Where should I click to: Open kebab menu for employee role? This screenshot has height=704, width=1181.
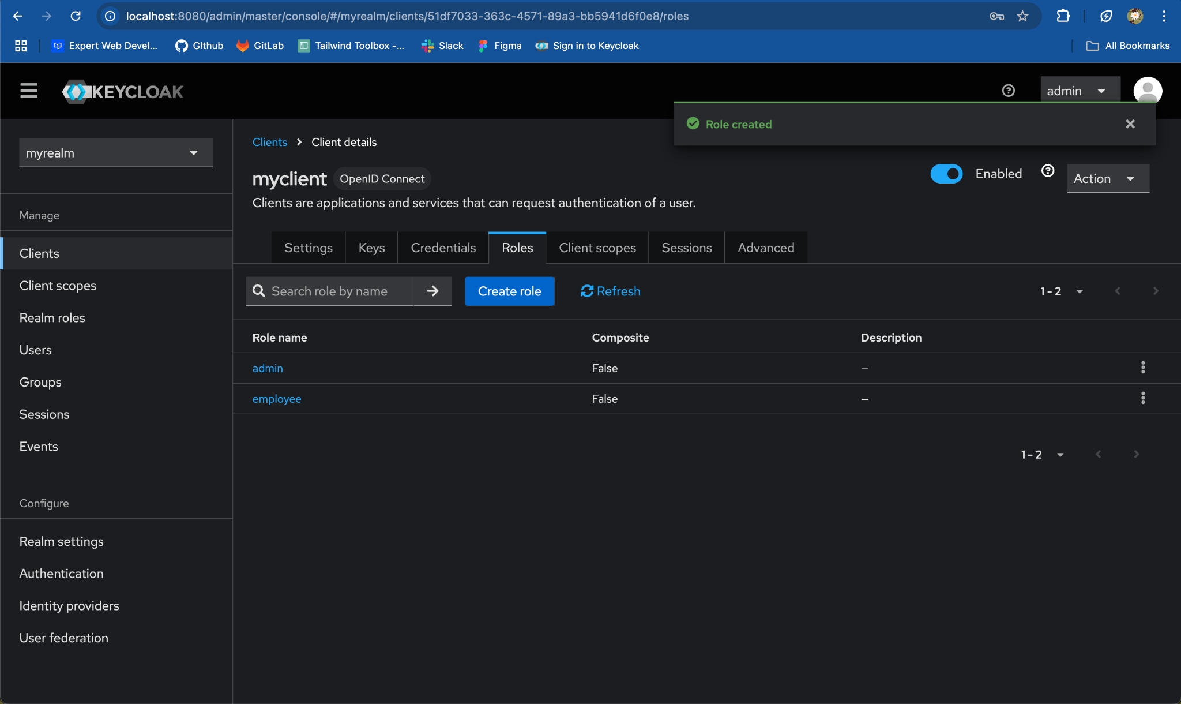[1142, 398]
